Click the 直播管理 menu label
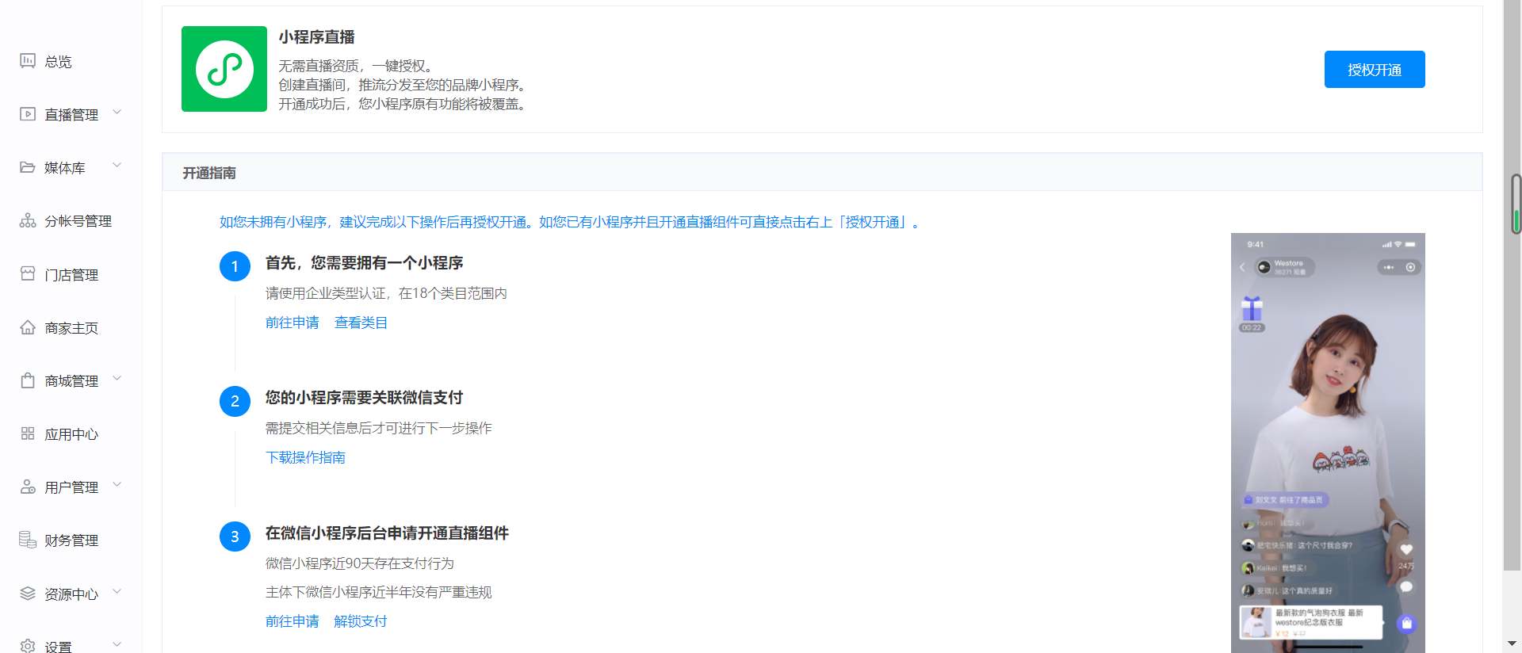 [x=71, y=115]
